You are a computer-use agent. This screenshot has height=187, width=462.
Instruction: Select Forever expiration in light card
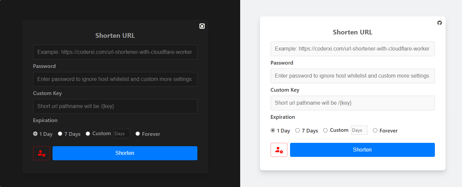tap(375, 130)
